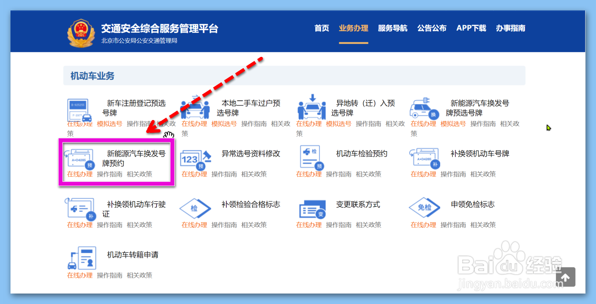Switch to the 首页 menu item
Screen dimensions: 596x304
coord(321,28)
